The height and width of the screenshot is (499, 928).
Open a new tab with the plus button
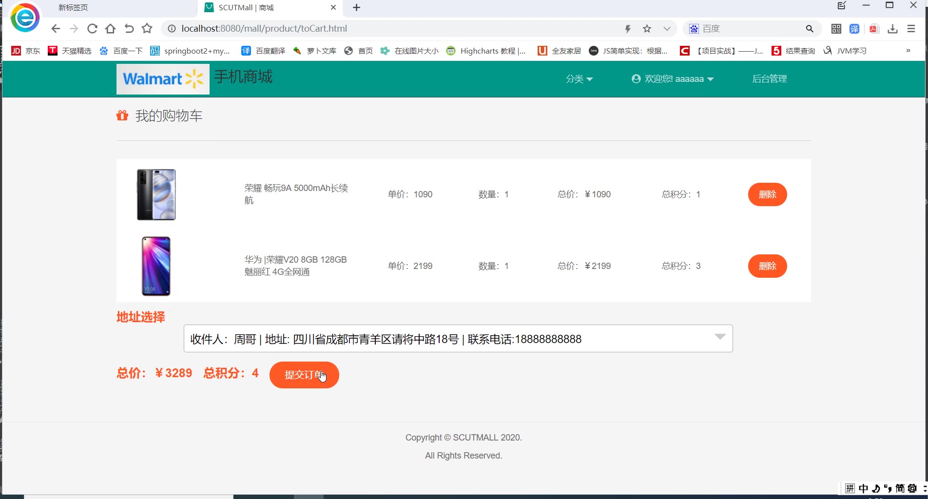pos(356,8)
